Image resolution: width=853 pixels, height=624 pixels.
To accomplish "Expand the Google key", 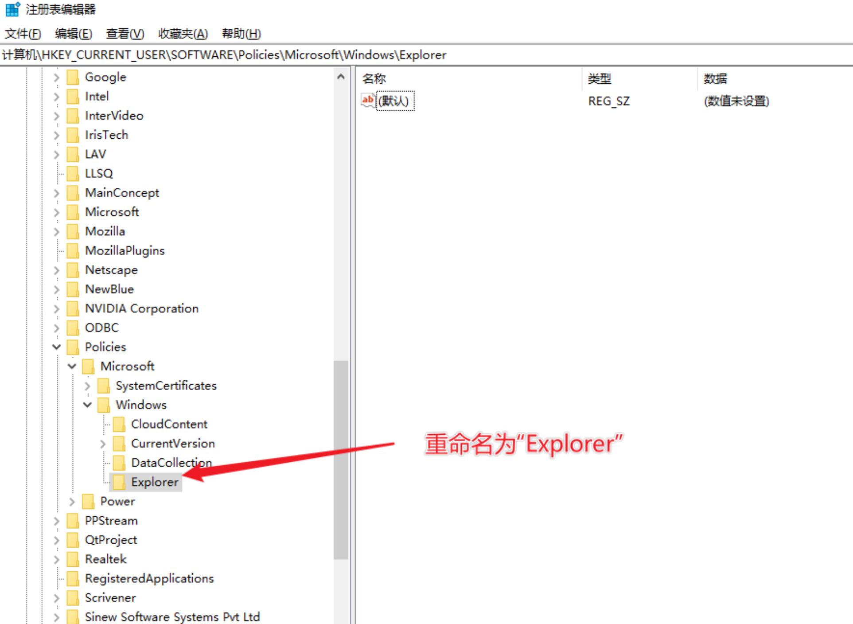I will click(56, 77).
